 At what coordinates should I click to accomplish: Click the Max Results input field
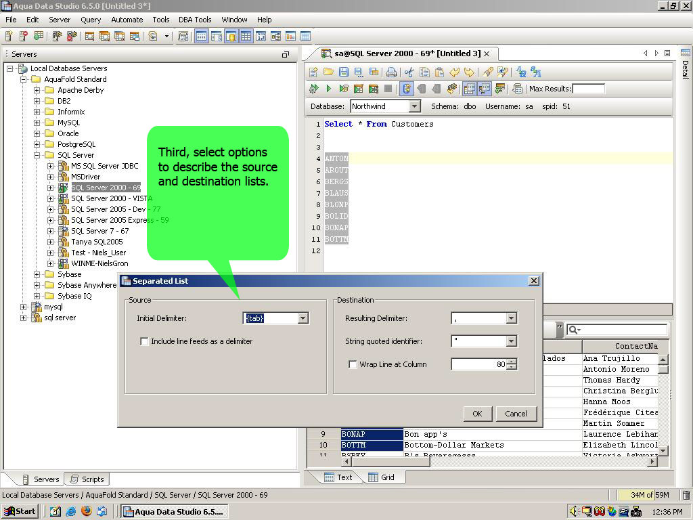588,89
